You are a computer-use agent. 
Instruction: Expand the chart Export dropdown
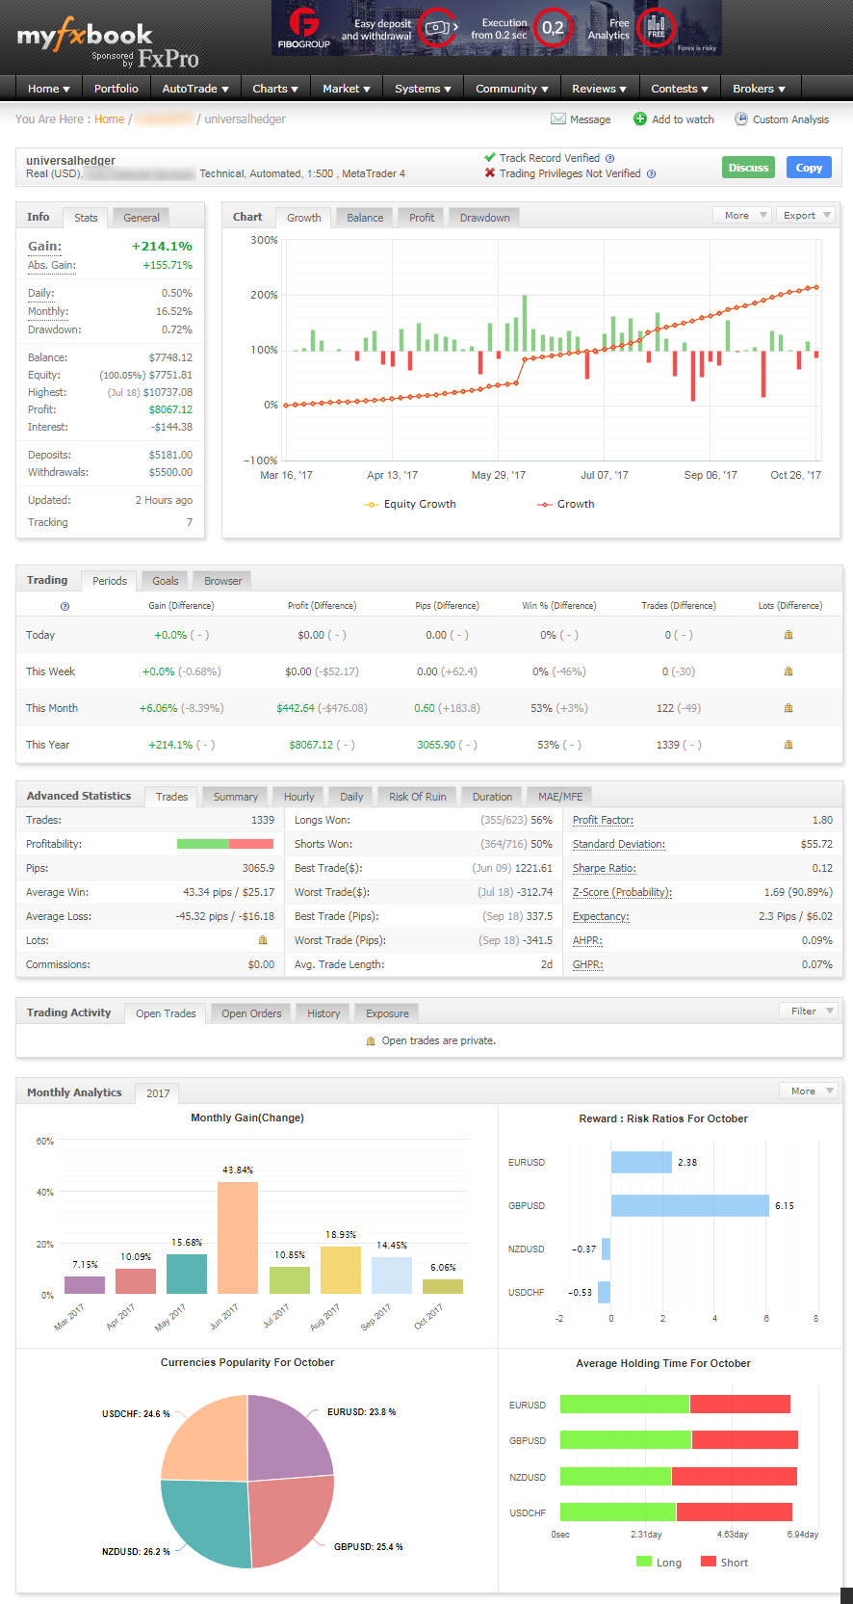(x=805, y=216)
